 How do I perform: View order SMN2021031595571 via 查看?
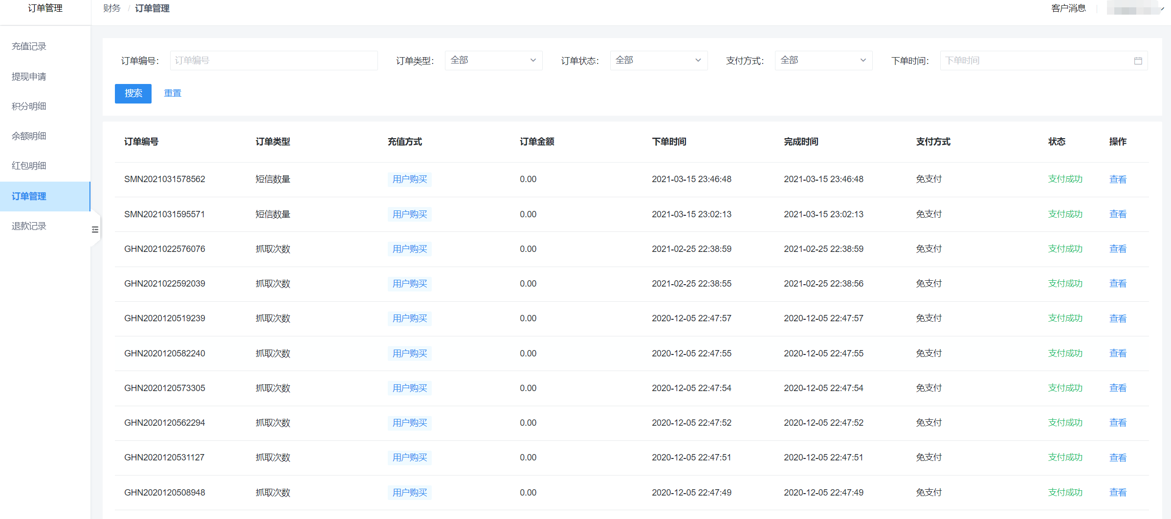tap(1118, 214)
